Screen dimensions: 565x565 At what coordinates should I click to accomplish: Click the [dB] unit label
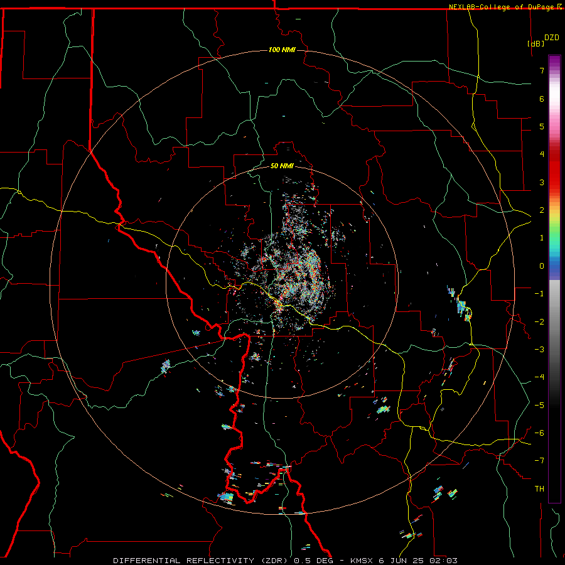(535, 43)
